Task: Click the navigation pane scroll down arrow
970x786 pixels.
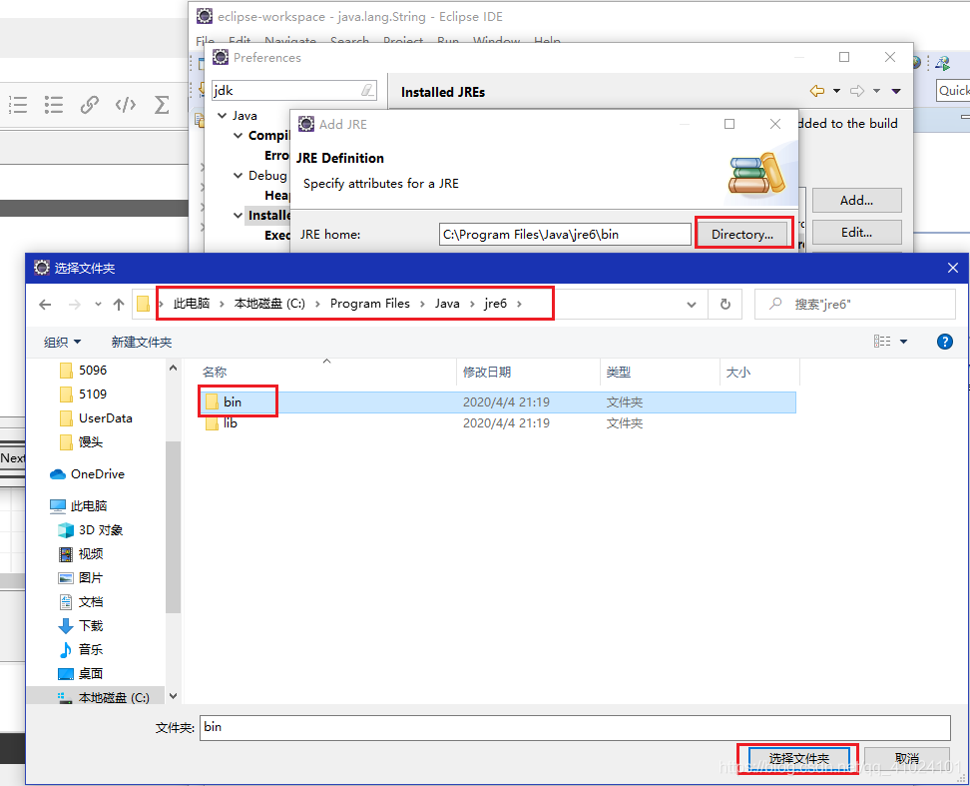Action: [174, 696]
